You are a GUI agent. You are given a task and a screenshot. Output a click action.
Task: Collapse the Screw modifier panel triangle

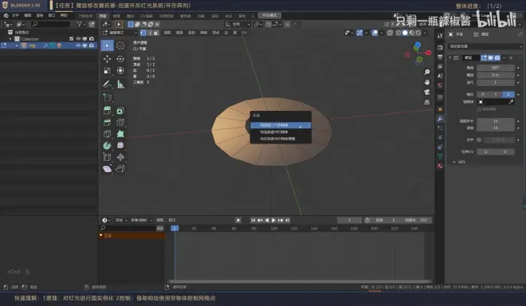pyautogui.click(x=449, y=57)
